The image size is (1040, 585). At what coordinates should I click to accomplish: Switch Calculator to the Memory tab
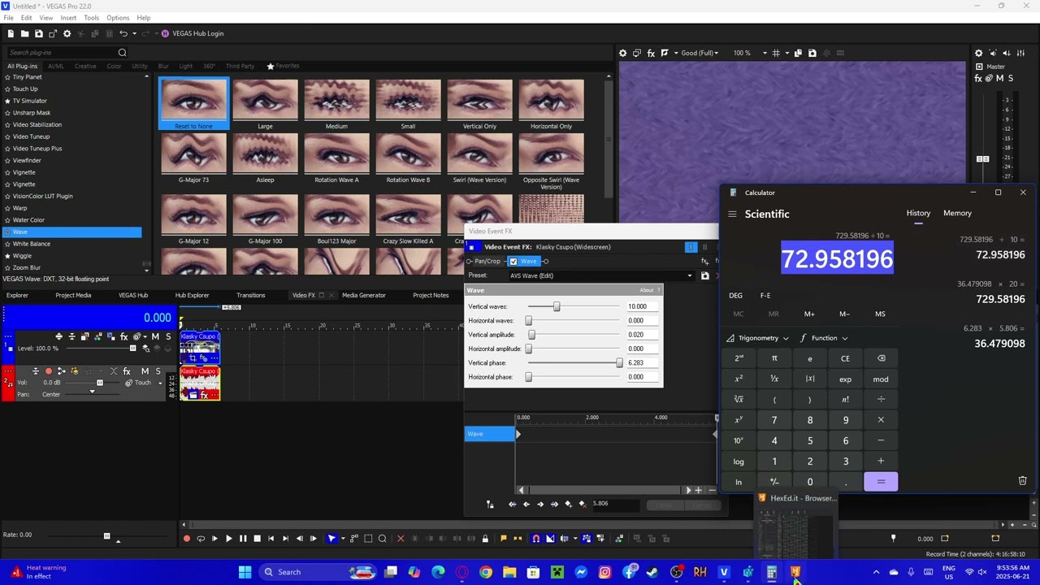point(957,213)
